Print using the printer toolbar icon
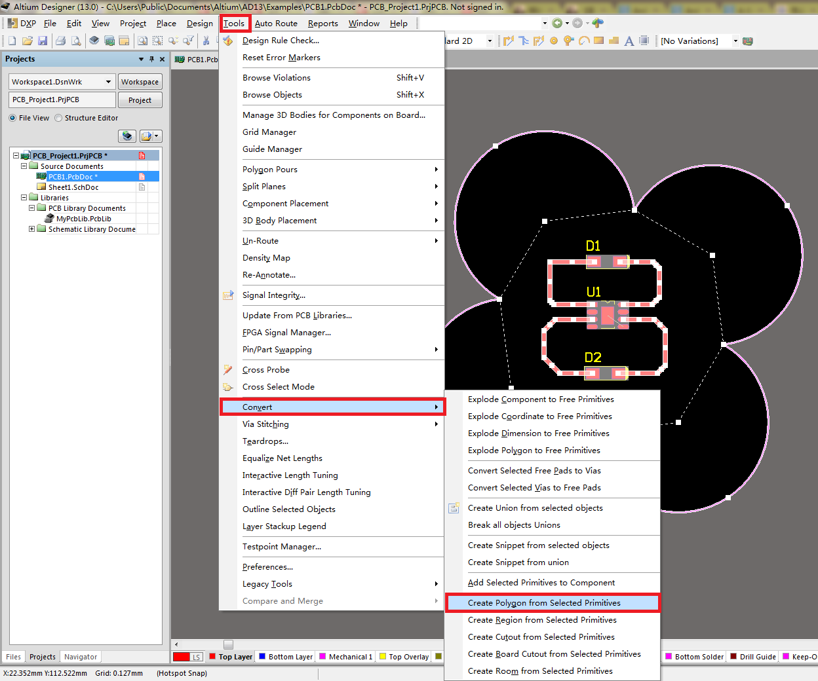Screen dimensions: 818x681 [x=60, y=41]
